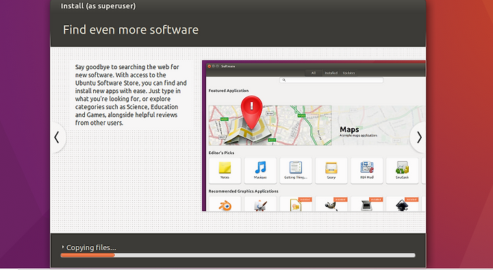Image resolution: width=493 pixels, height=270 pixels.
Task: Open the GIMP mascot icon tile
Action: (x=331, y=204)
